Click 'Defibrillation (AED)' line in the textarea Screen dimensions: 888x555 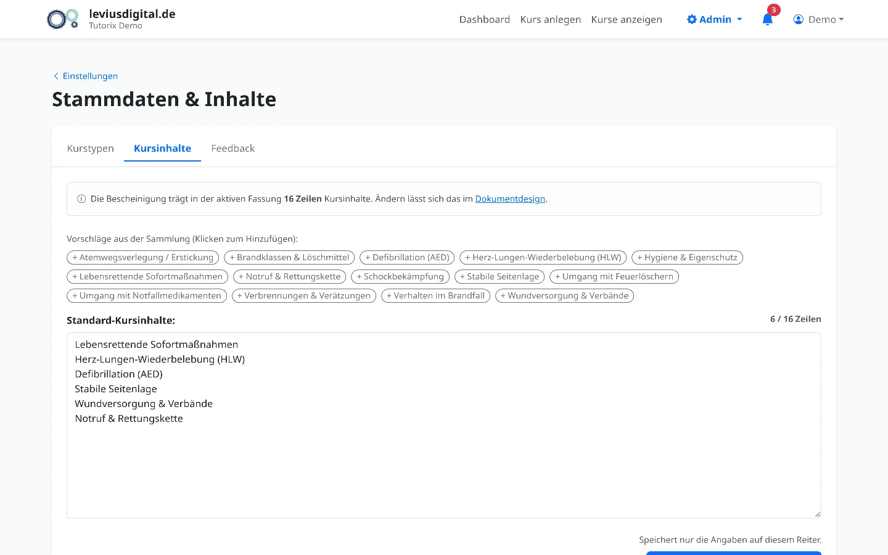118,374
